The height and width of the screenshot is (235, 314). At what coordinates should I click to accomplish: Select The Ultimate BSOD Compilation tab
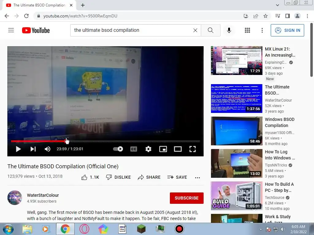coord(39,5)
